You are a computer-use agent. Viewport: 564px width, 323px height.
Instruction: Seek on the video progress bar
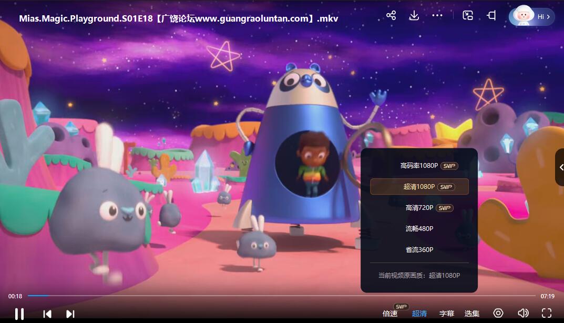click(282, 296)
